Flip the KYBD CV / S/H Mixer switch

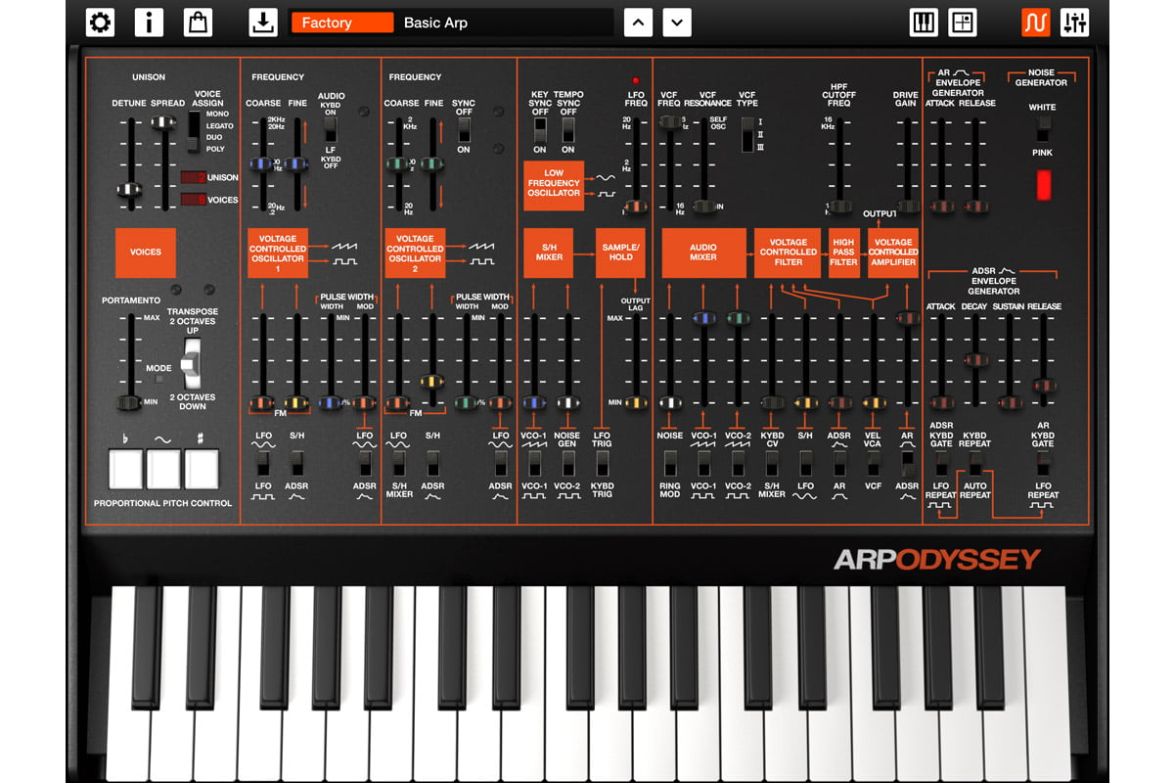click(x=772, y=462)
